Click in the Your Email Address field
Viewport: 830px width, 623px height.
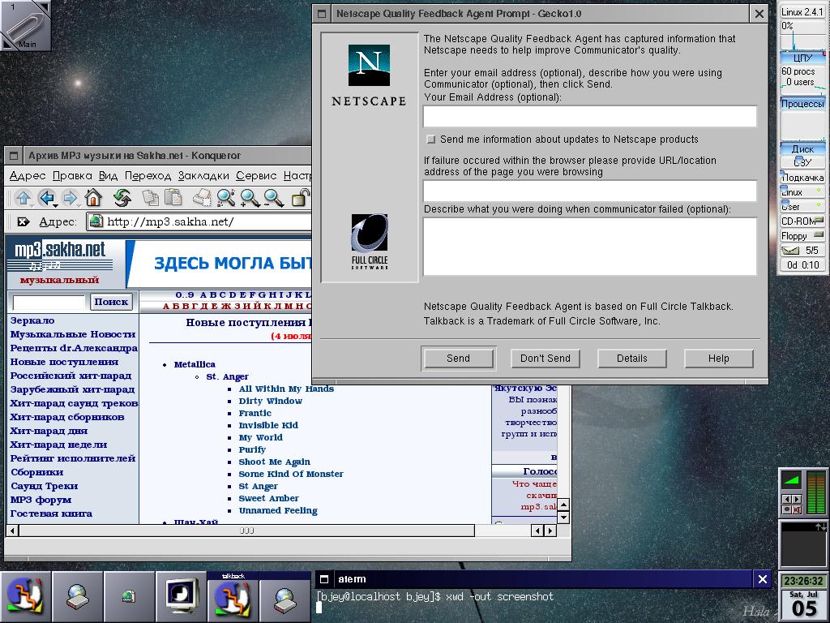pos(589,116)
